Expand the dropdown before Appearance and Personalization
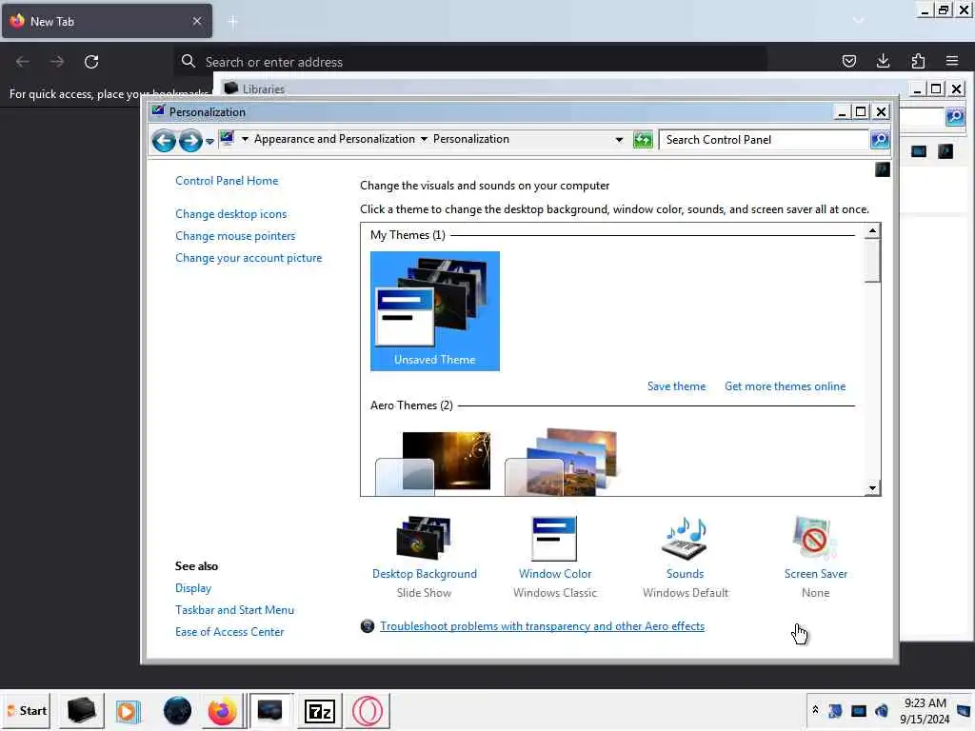 [245, 139]
